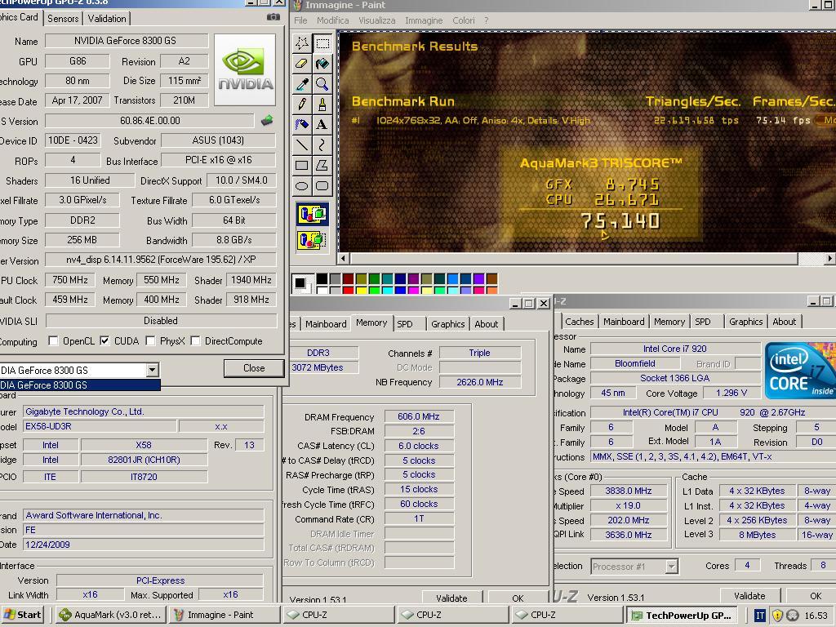Switch to Validation tab in GPU-Z
Screen dimensions: 836x627
(x=107, y=18)
